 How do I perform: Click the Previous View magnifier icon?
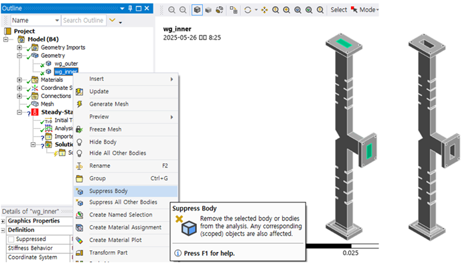pyautogui.click(x=172, y=10)
